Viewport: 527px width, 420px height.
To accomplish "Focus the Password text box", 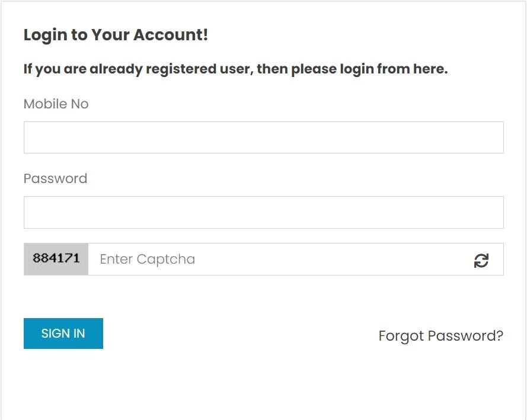I will coord(263,212).
